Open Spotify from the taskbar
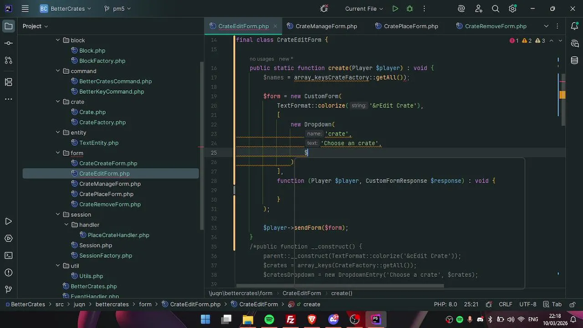This screenshot has height=328, width=583. click(269, 319)
